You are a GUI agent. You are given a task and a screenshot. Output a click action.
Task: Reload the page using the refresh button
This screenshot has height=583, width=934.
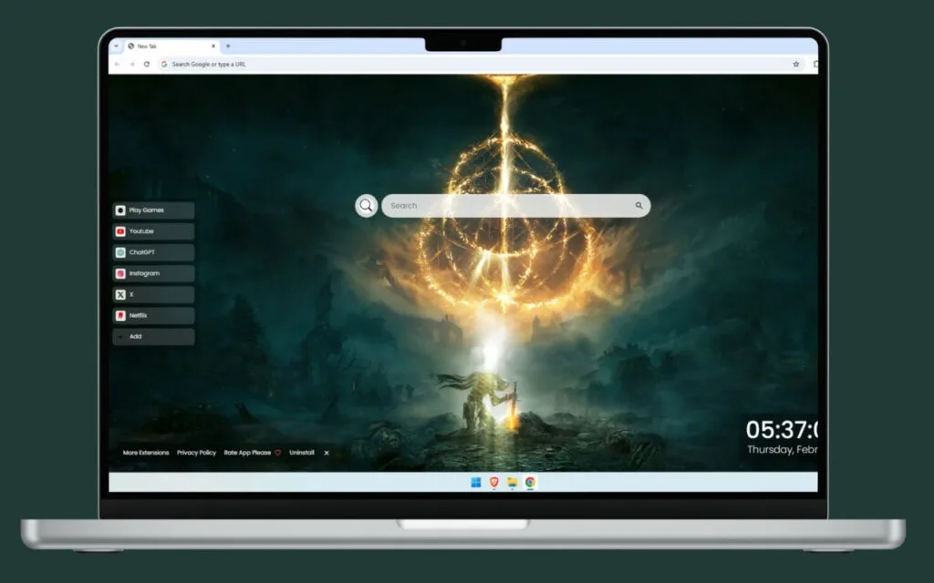pos(147,65)
